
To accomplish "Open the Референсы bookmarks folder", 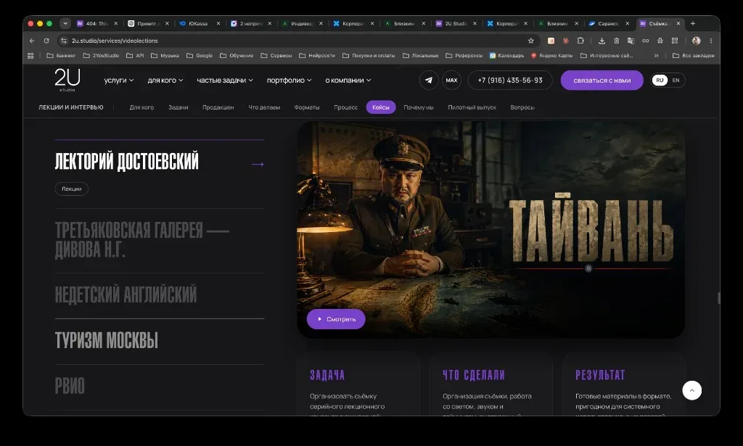I will [464, 55].
